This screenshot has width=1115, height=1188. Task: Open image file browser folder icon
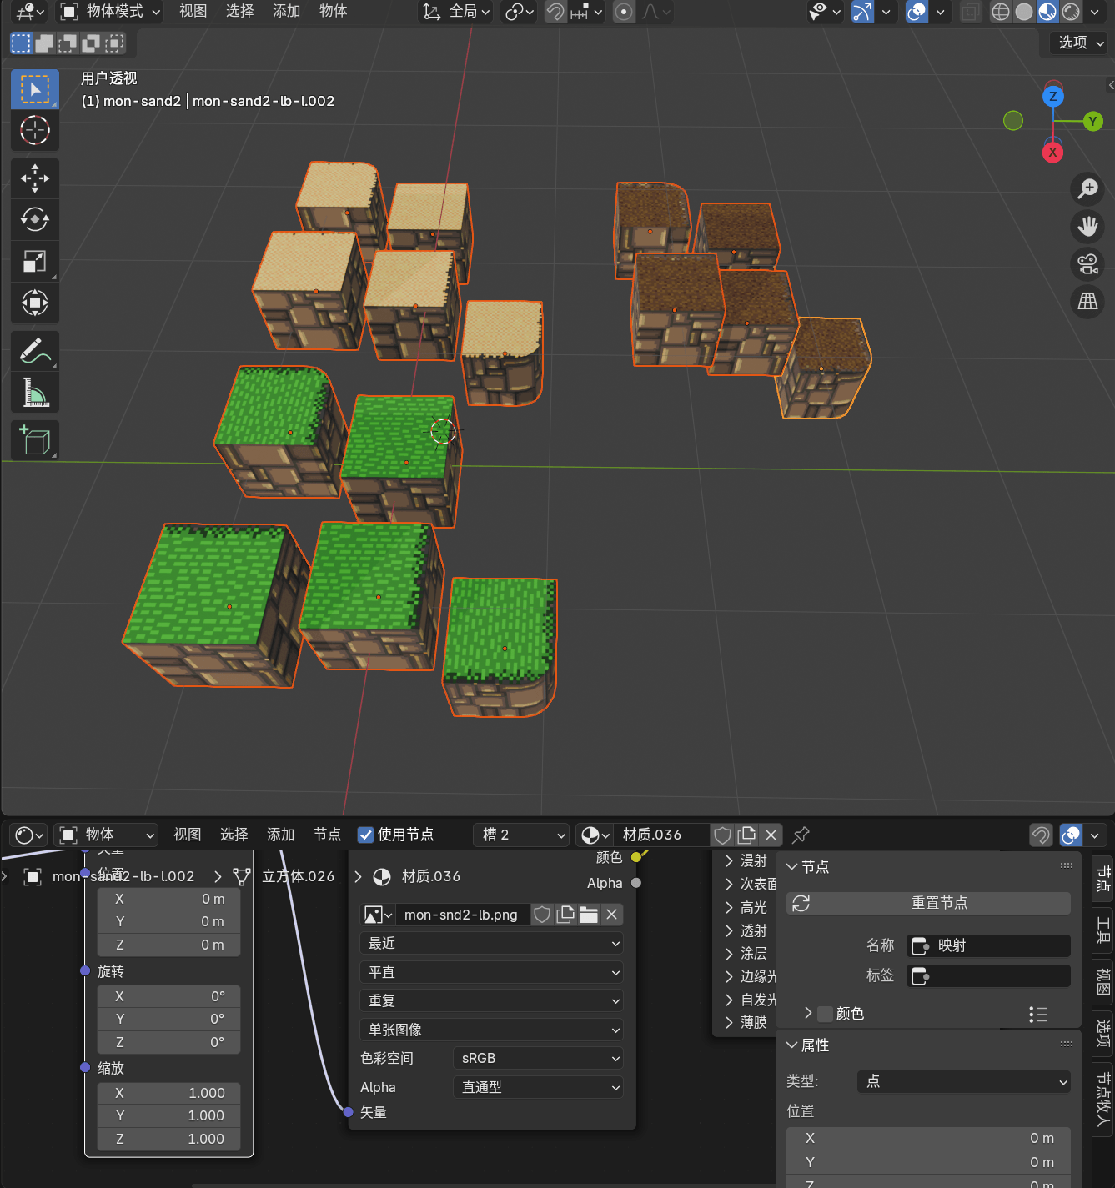pyautogui.click(x=589, y=915)
